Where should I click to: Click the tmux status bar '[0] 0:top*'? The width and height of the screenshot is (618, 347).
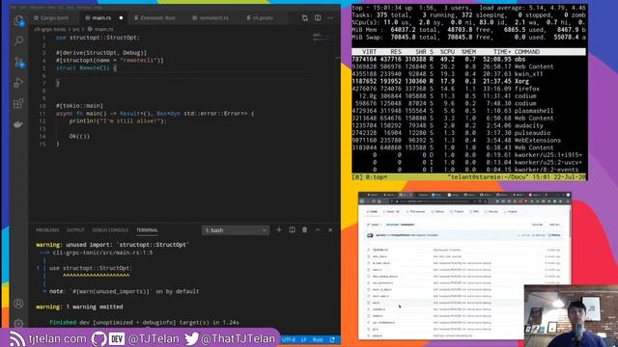(x=369, y=177)
